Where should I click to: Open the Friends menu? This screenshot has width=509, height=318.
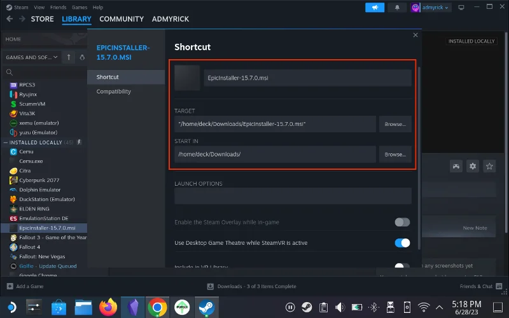coord(58,7)
